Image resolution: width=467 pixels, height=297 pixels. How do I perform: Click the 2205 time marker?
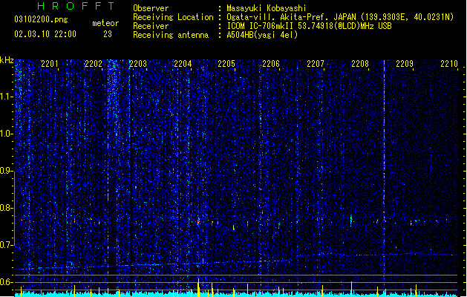click(x=226, y=64)
